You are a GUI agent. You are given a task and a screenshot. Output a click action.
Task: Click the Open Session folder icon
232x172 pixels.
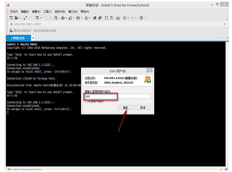coord(16,18)
